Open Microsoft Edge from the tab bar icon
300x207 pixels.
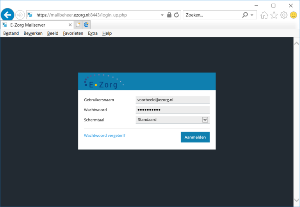click(86, 25)
